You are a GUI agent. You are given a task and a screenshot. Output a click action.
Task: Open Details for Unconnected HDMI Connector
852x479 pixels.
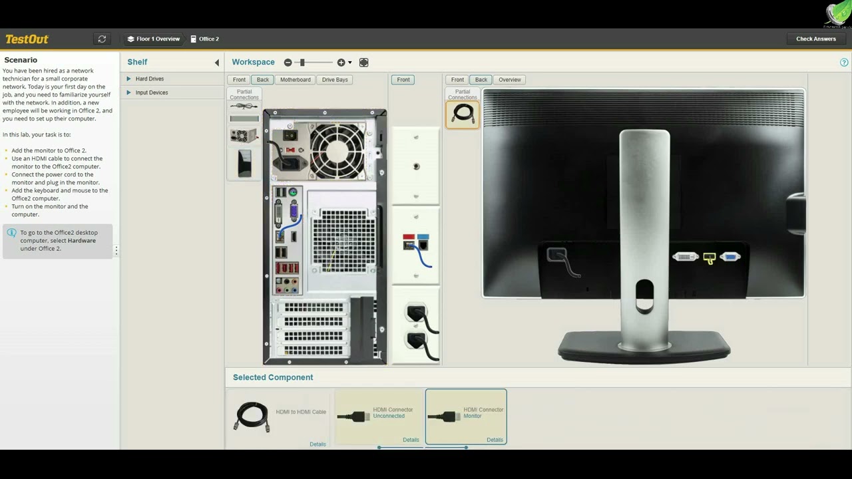411,440
